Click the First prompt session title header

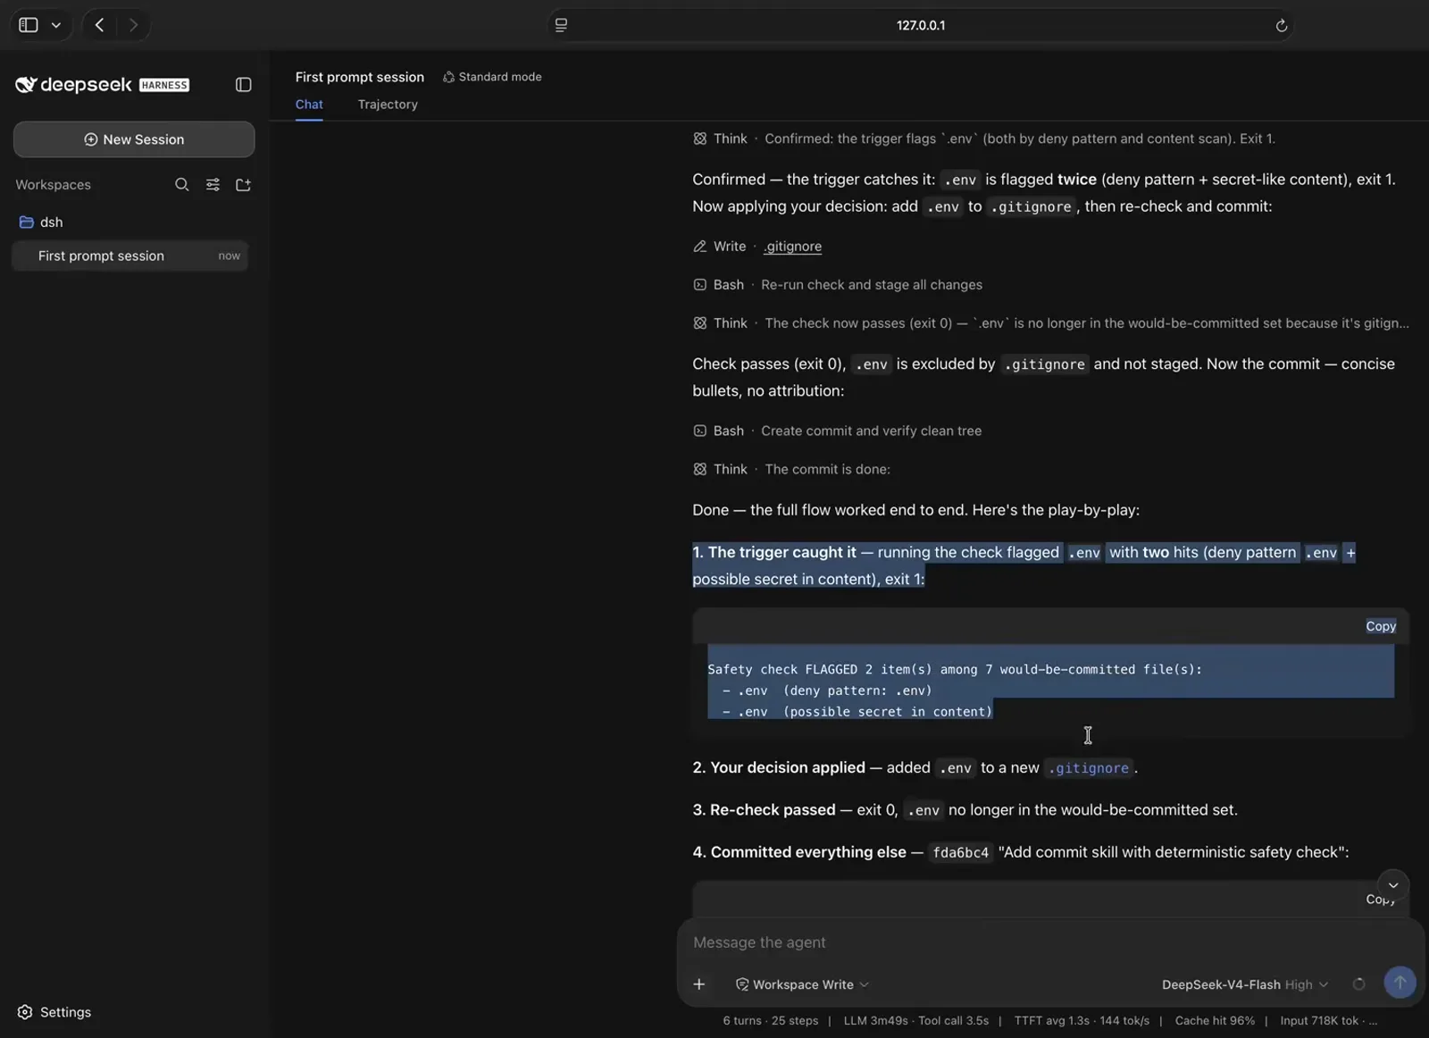pyautogui.click(x=360, y=77)
